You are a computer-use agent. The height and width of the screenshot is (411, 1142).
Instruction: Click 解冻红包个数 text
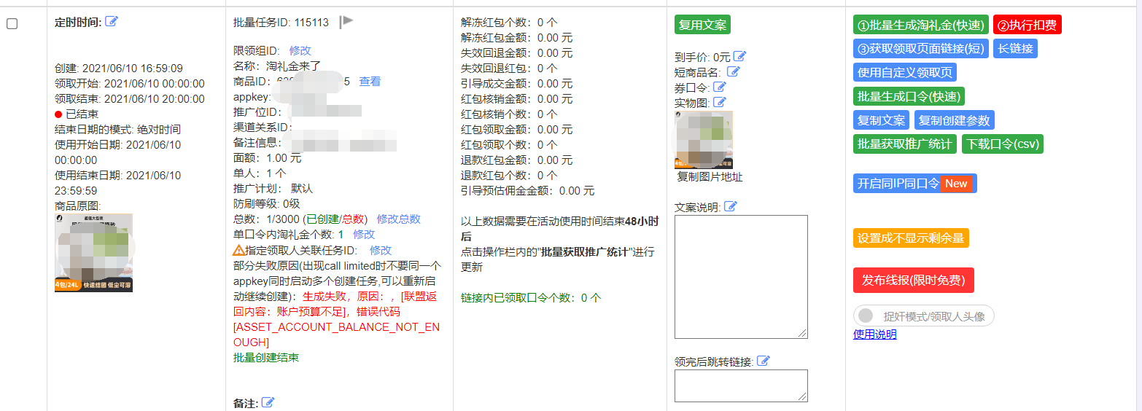click(x=509, y=23)
